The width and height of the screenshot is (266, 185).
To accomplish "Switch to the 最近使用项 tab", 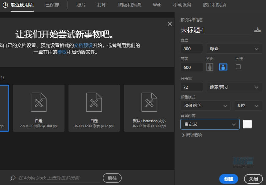I will click(x=22, y=5).
